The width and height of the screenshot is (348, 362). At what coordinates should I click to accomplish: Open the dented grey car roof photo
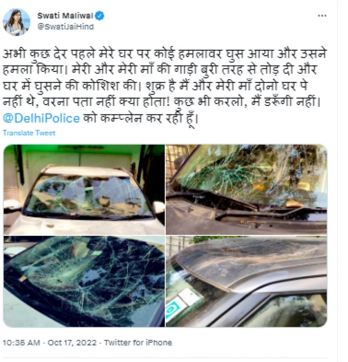tap(246, 281)
